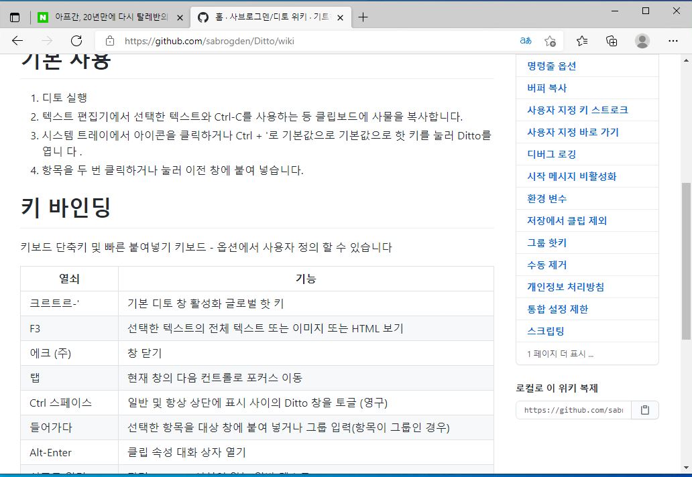This screenshot has height=477, width=692.
Task: Open a new browser tab
Action: (x=363, y=17)
